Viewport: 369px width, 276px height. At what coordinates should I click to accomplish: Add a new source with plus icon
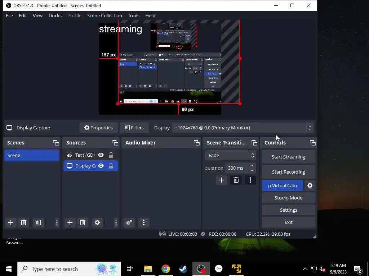70,222
